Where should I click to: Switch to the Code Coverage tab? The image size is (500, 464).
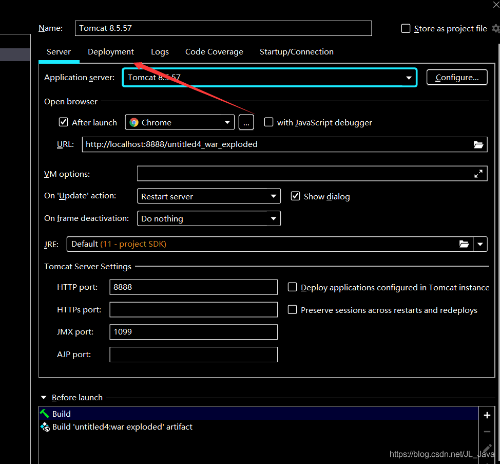(214, 52)
